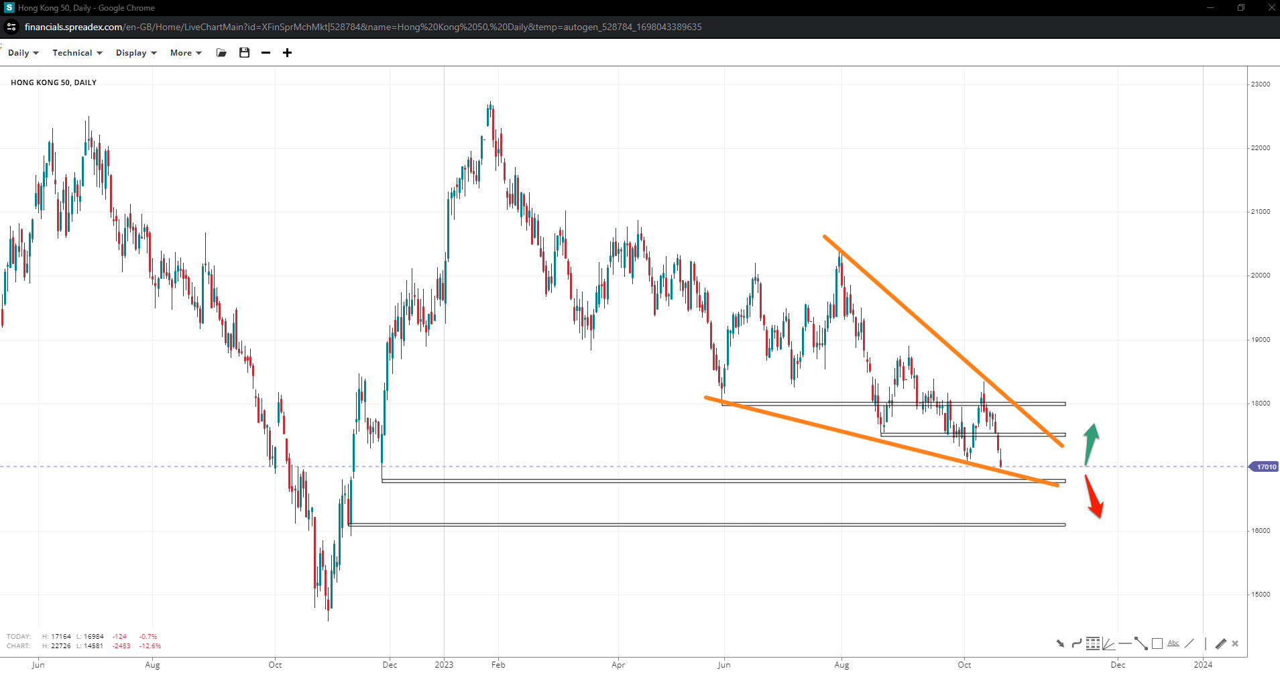The image size is (1280, 675).
Task: Zoom out with the minus icon
Action: coord(266,53)
